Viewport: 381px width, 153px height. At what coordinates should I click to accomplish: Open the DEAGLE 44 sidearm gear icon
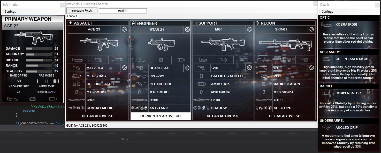click(187, 68)
